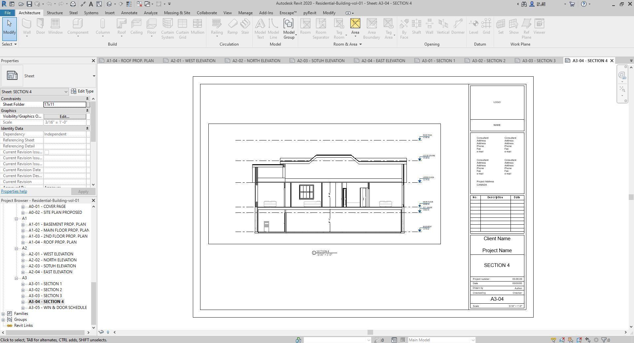This screenshot has width=634, height=343.
Task: Open the Select panel dropdown
Action: (9, 44)
